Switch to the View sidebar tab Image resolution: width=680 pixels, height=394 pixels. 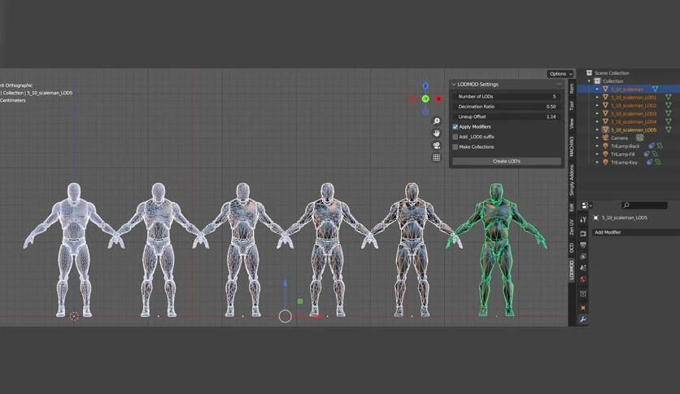click(x=572, y=123)
